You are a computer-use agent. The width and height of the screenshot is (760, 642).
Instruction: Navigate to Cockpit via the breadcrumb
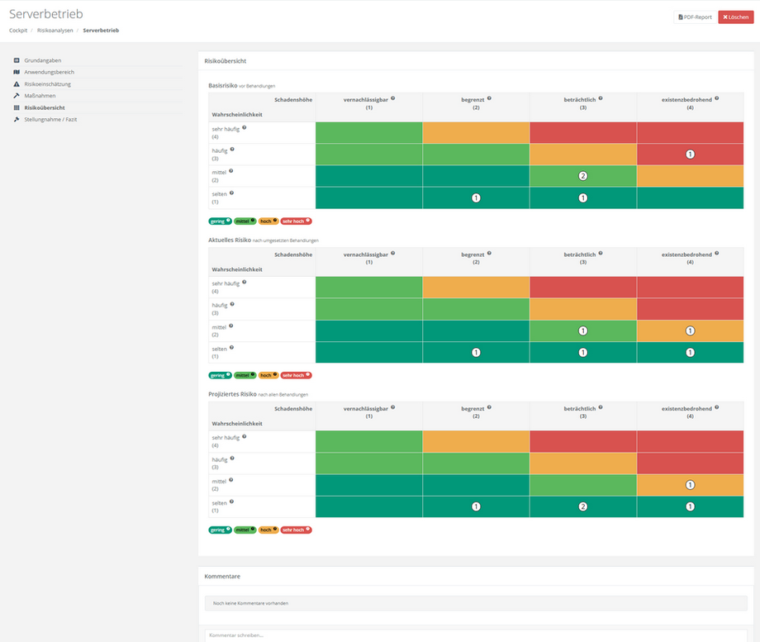pyautogui.click(x=18, y=30)
